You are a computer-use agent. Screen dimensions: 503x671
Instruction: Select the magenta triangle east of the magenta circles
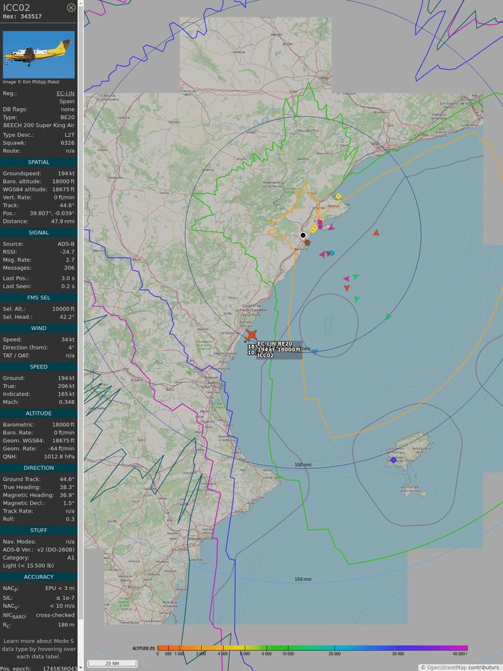331,227
